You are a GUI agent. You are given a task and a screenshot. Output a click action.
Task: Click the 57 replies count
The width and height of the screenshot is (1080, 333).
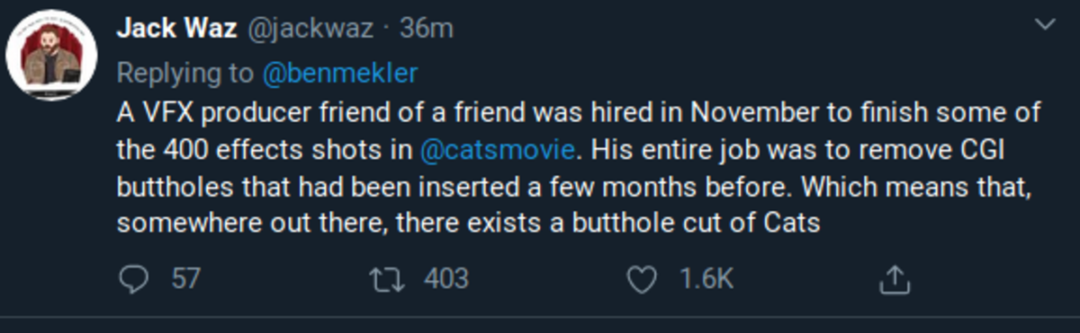pyautogui.click(x=185, y=280)
